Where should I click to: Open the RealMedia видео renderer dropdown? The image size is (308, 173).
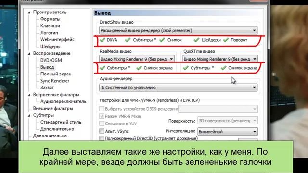tap(137, 59)
